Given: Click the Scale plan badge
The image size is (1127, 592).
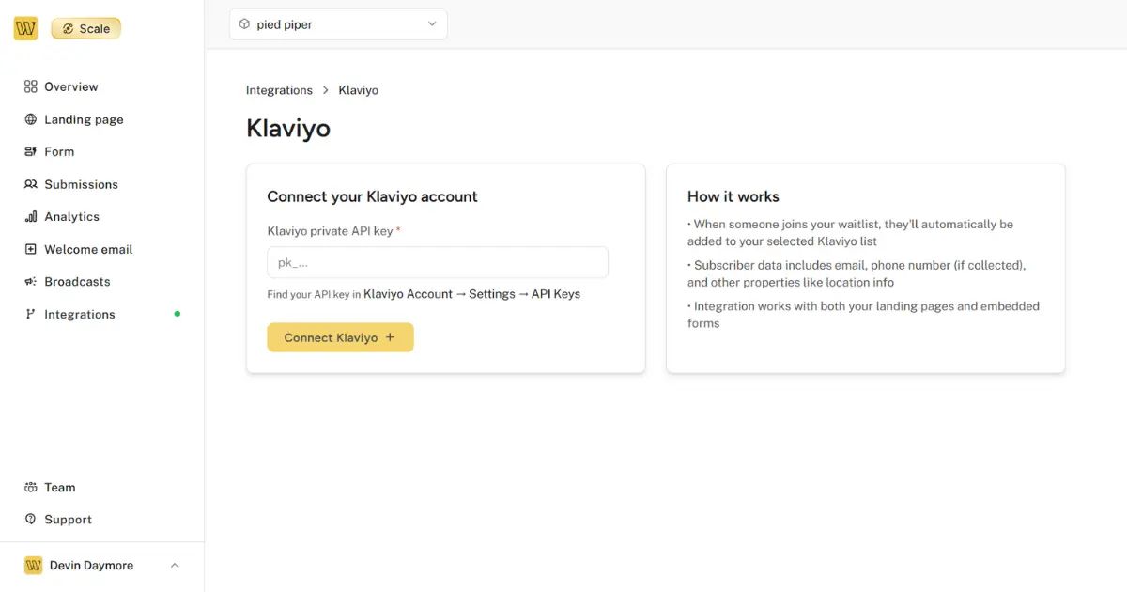Looking at the screenshot, I should 86,29.
